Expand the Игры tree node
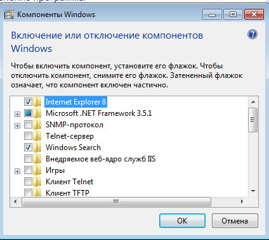Screen dimensions: 269x240 18,171
